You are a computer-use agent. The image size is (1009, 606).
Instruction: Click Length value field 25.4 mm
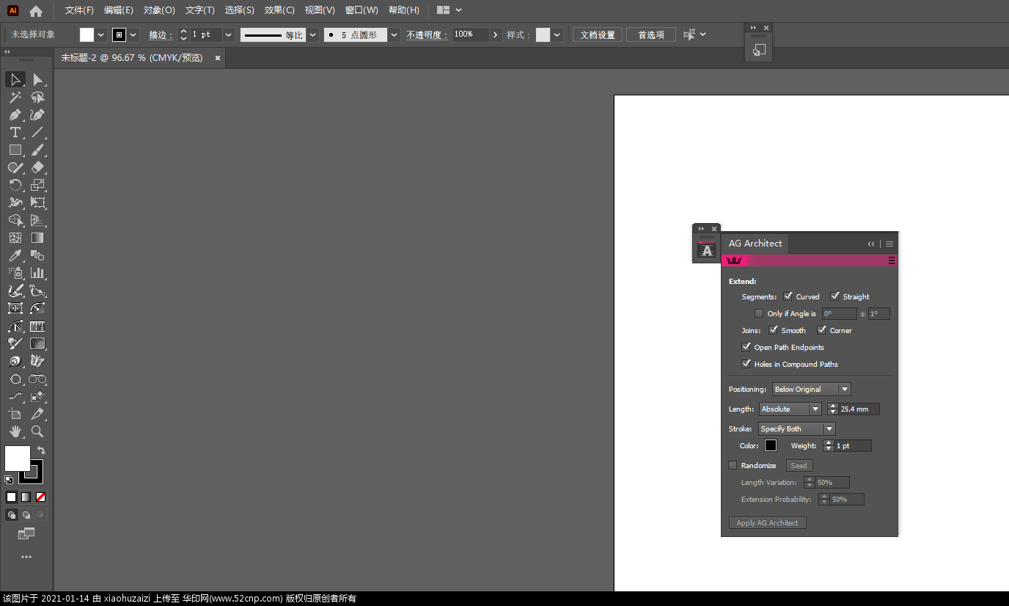coord(859,409)
